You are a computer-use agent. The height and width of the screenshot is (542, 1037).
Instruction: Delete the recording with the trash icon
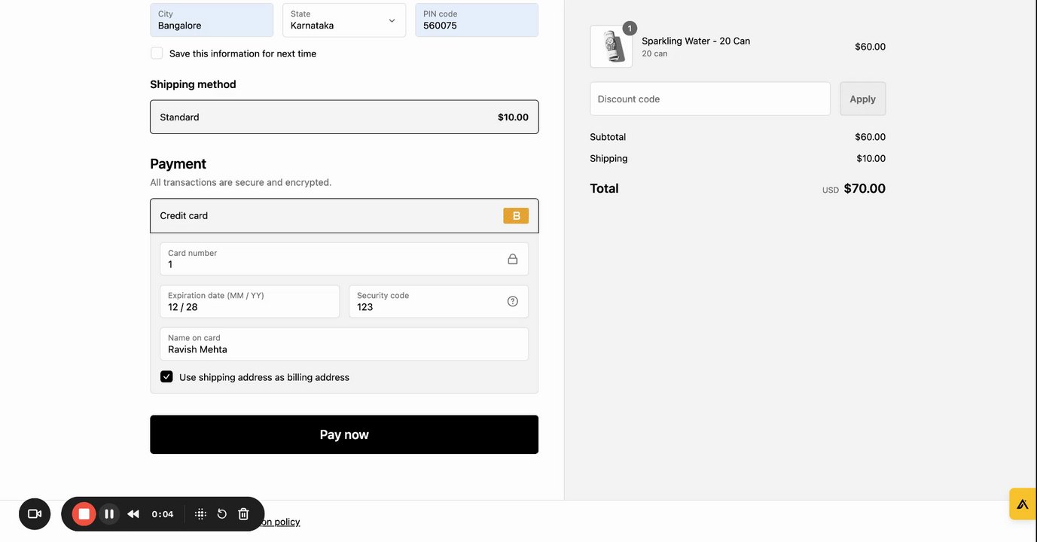click(243, 514)
